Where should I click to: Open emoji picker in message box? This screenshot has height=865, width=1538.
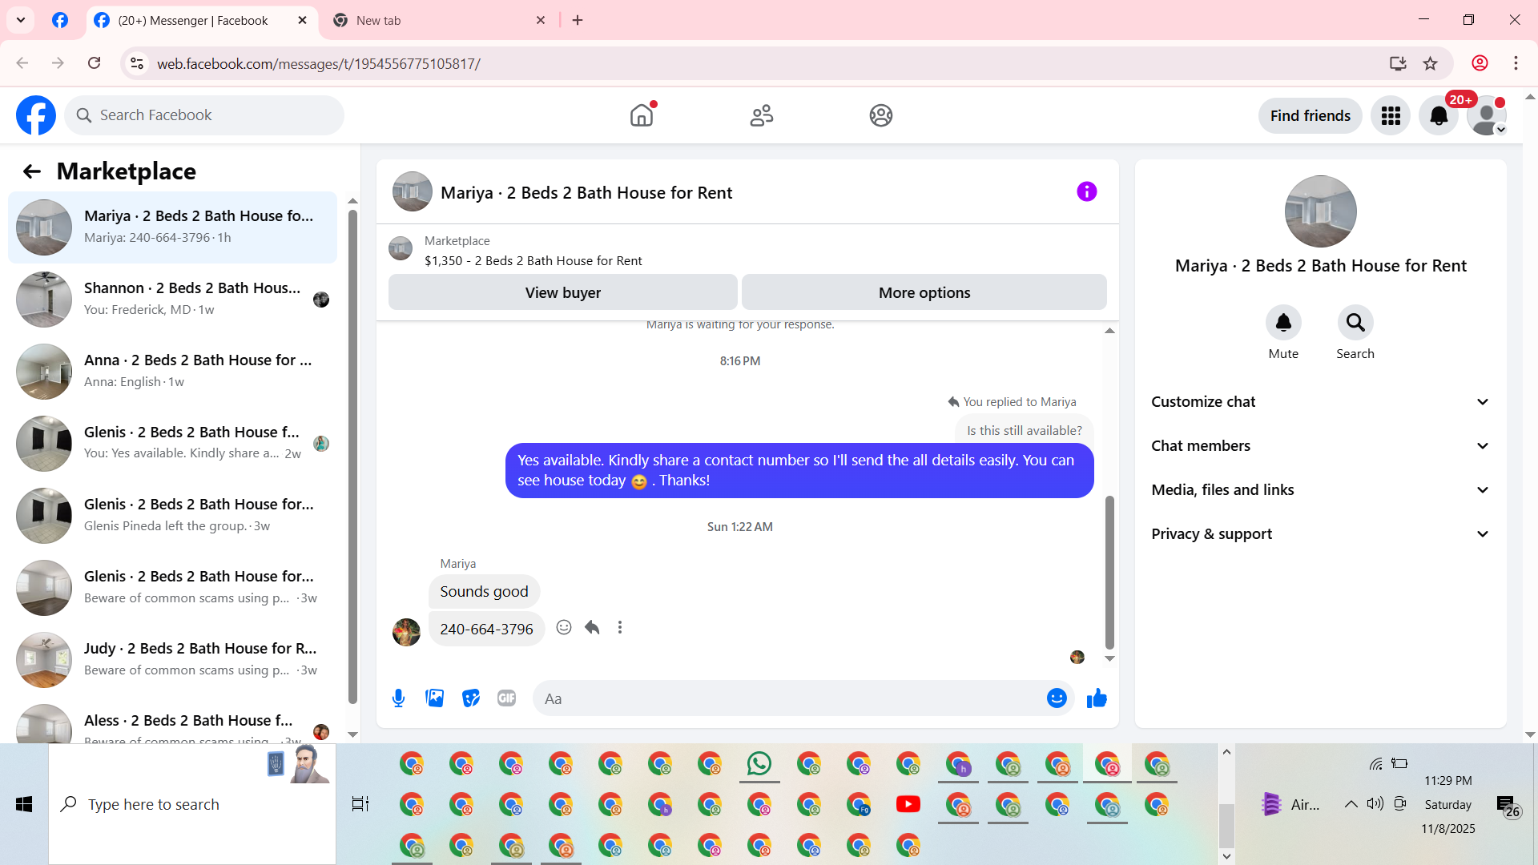1057,698
